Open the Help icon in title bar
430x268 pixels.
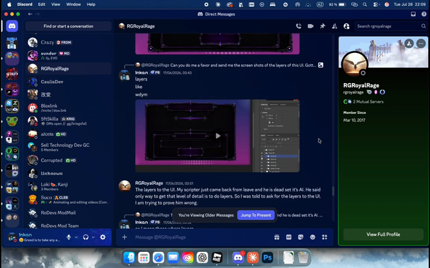[x=424, y=14]
